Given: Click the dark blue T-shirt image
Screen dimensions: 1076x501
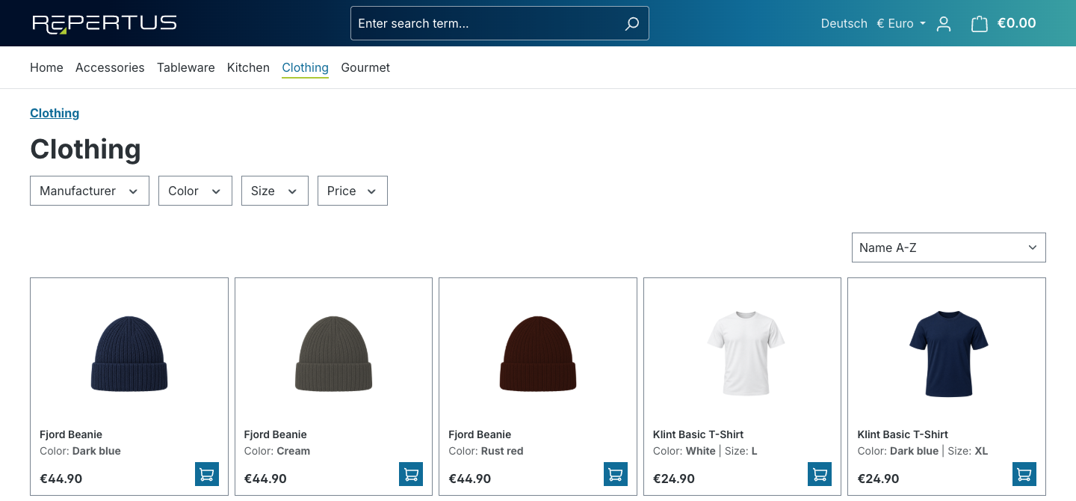Looking at the screenshot, I should pyautogui.click(x=949, y=353).
